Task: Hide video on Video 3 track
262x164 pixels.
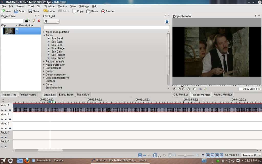Action: coord(10,128)
